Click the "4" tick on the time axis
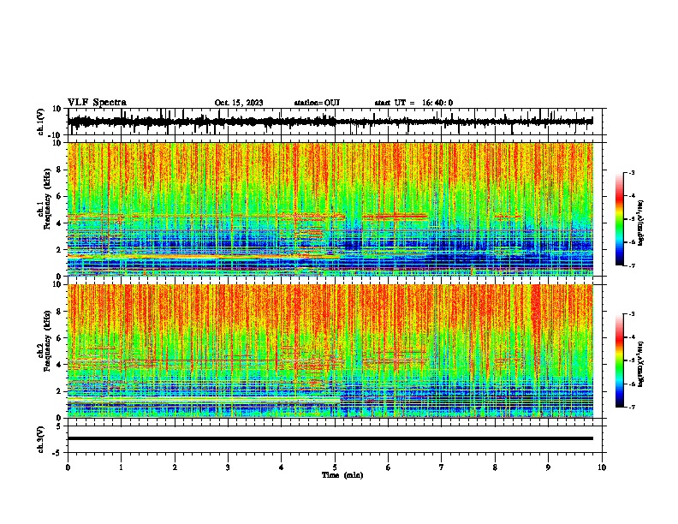Image resolution: width=678 pixels, height=524 pixels. [282, 467]
